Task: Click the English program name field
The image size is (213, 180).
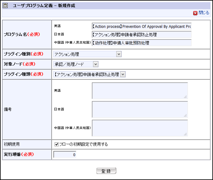Action: point(141,26)
